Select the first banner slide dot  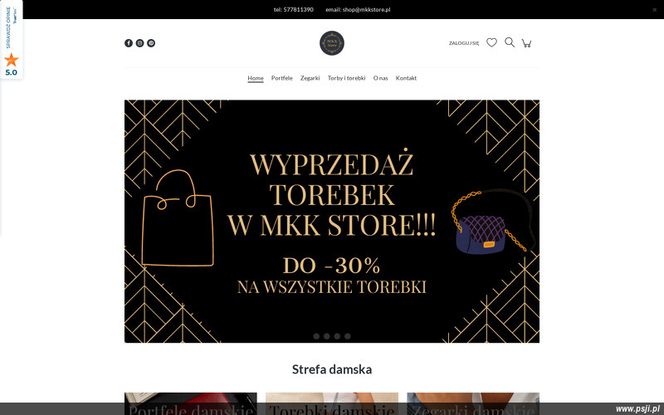click(316, 336)
